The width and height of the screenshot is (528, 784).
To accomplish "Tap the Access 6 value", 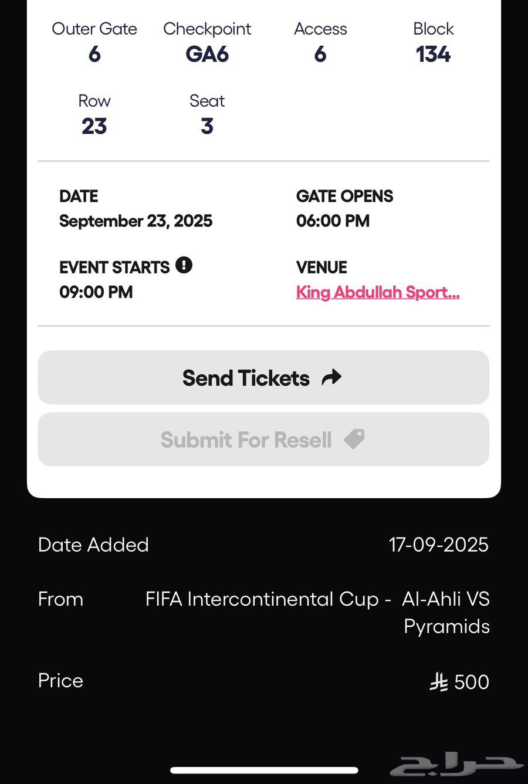I will coord(320,55).
